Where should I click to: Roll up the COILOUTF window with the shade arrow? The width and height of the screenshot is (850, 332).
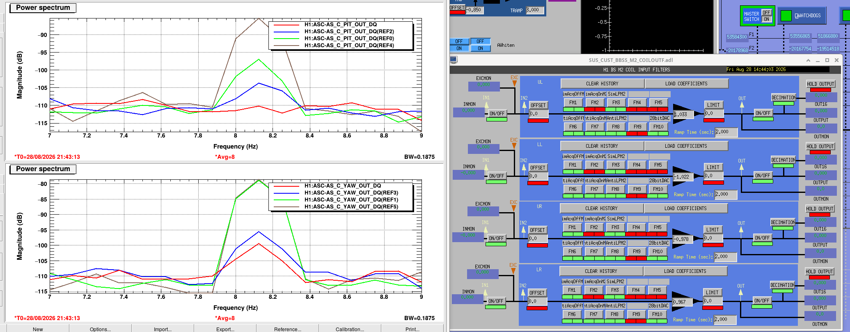808,60
